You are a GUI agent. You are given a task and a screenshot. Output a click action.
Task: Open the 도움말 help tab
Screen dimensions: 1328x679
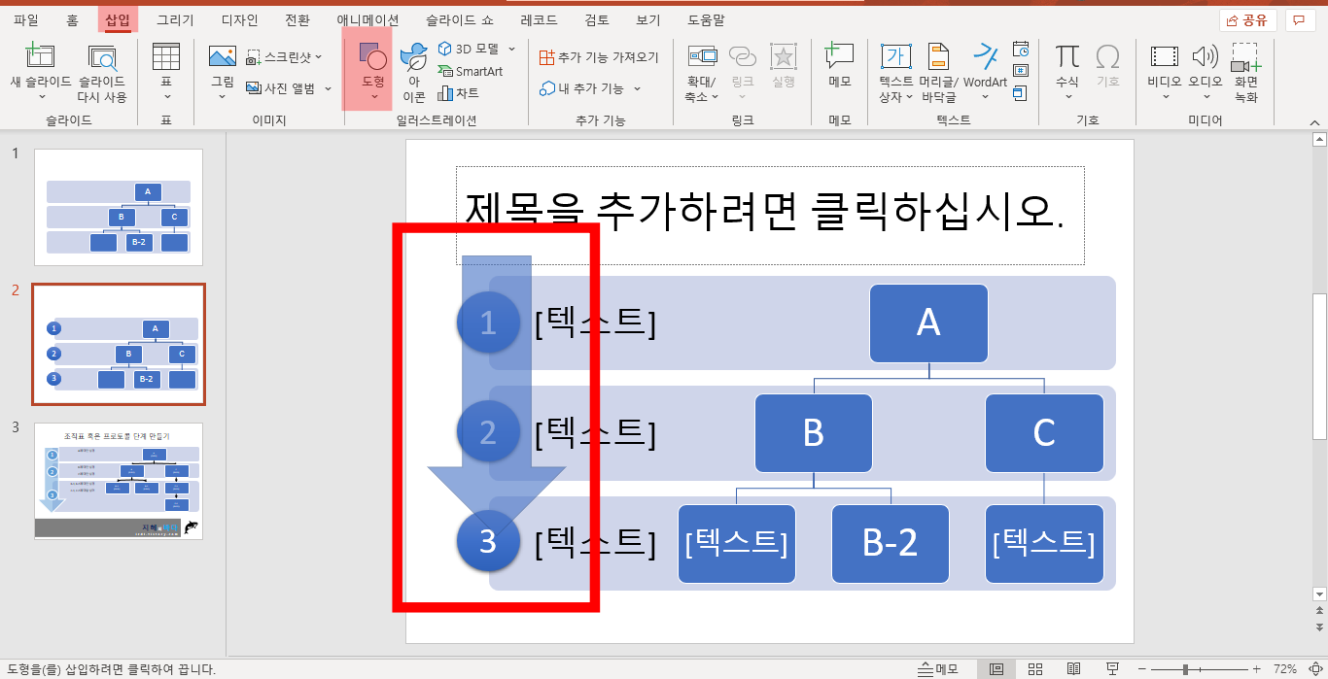click(706, 19)
